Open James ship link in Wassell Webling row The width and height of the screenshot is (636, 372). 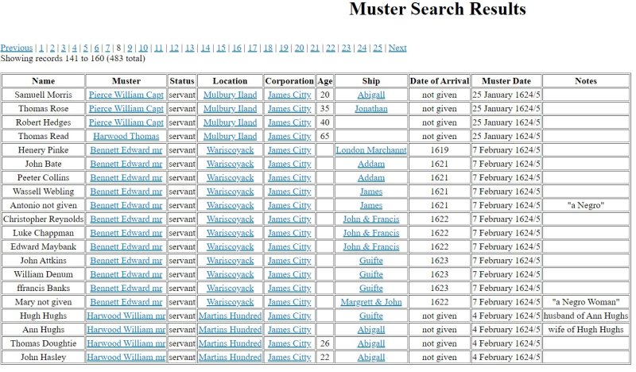(x=371, y=192)
